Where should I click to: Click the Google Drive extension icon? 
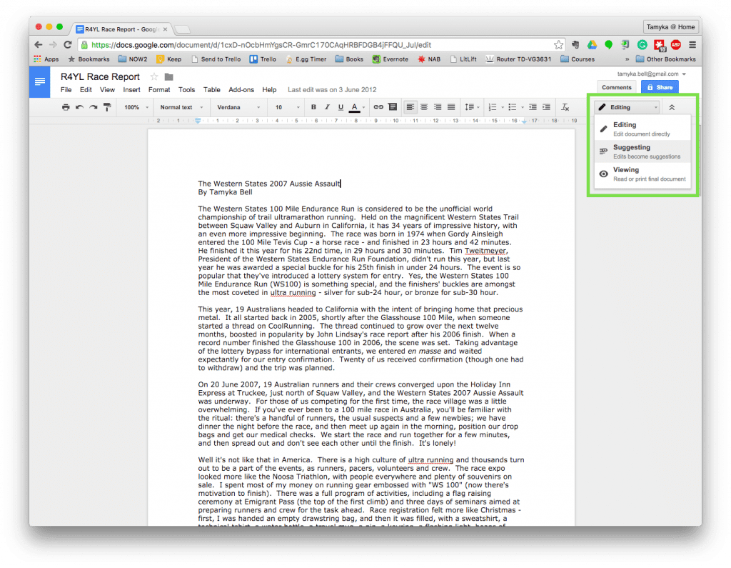(x=592, y=45)
